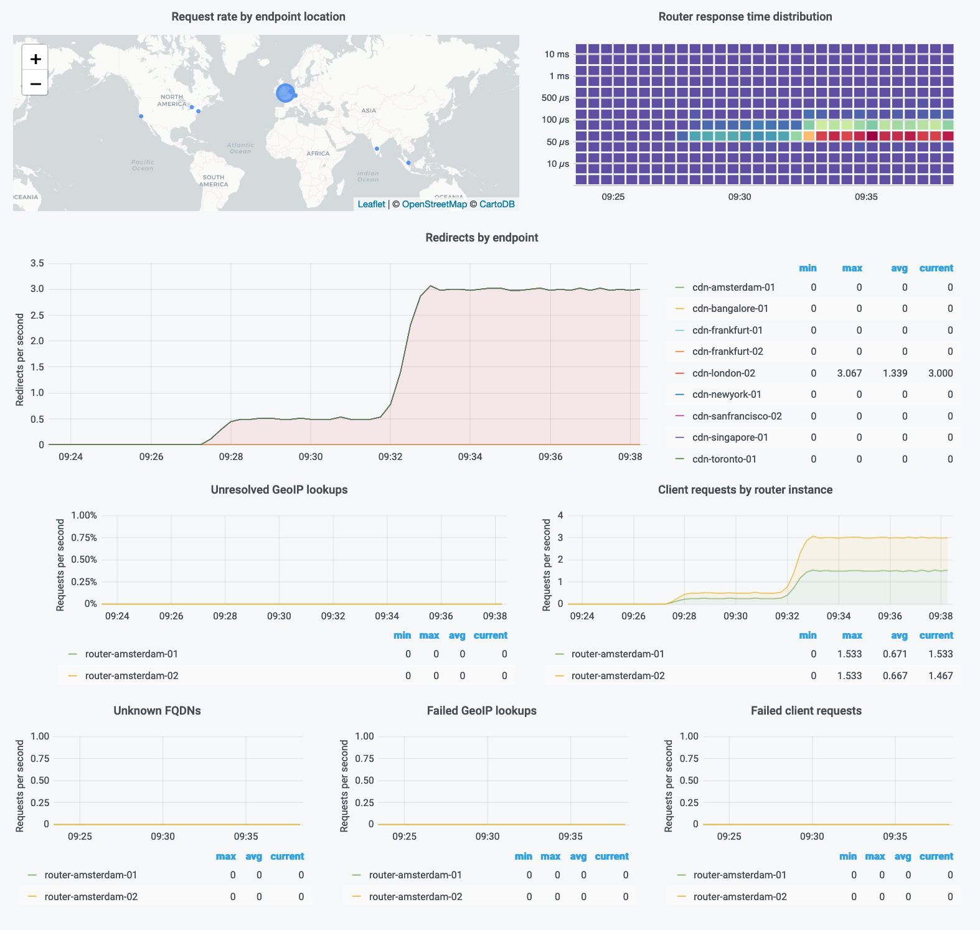The height and width of the screenshot is (930, 980).
Task: Sort Redirects legend by max column
Action: pyautogui.click(x=852, y=268)
